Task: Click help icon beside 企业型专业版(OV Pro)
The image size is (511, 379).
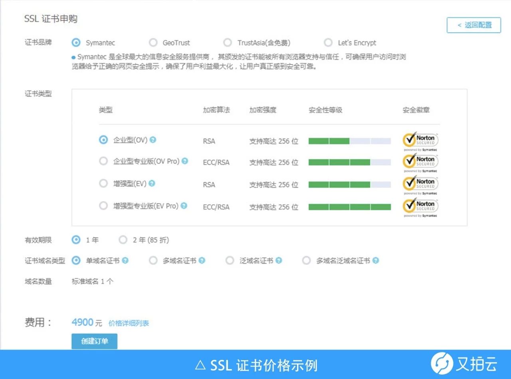Action: point(184,161)
